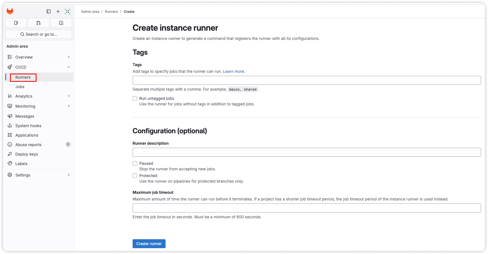Click the Monitoring screen icon
This screenshot has width=488, height=254.
pos(10,106)
